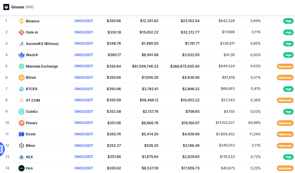Click the Moderate confidence badge for Pionex
Image resolution: width=295 pixels, height=173 pixels.
285,123
